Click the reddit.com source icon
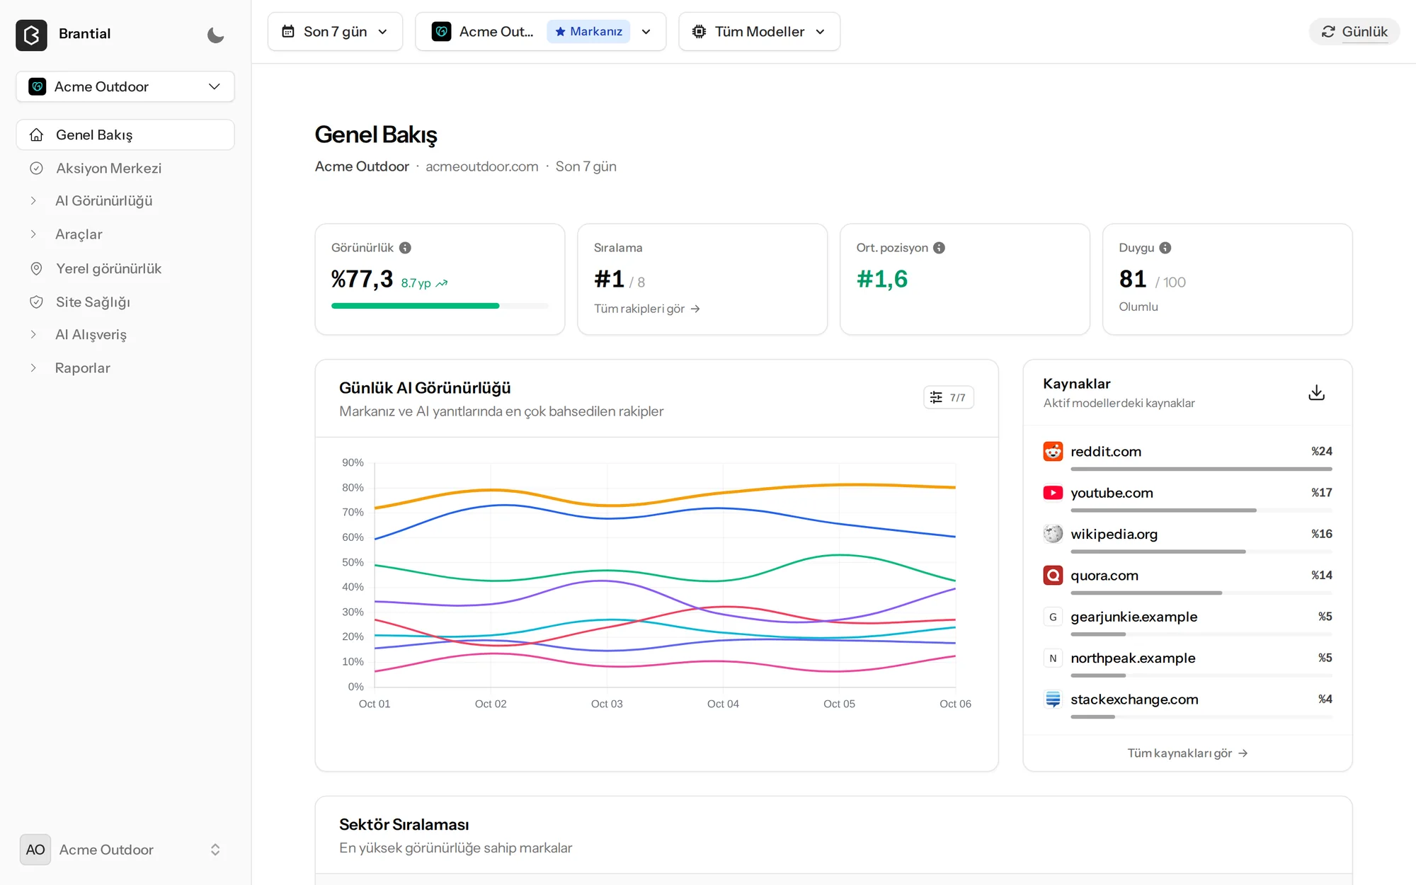Viewport: 1416px width, 885px height. pos(1053,451)
